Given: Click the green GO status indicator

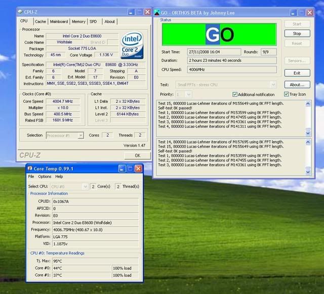Looking at the screenshot, I should pyautogui.click(x=219, y=34).
